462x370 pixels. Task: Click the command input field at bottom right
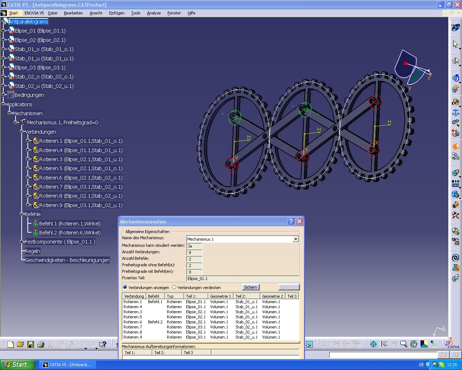pyautogui.click(x=384, y=355)
